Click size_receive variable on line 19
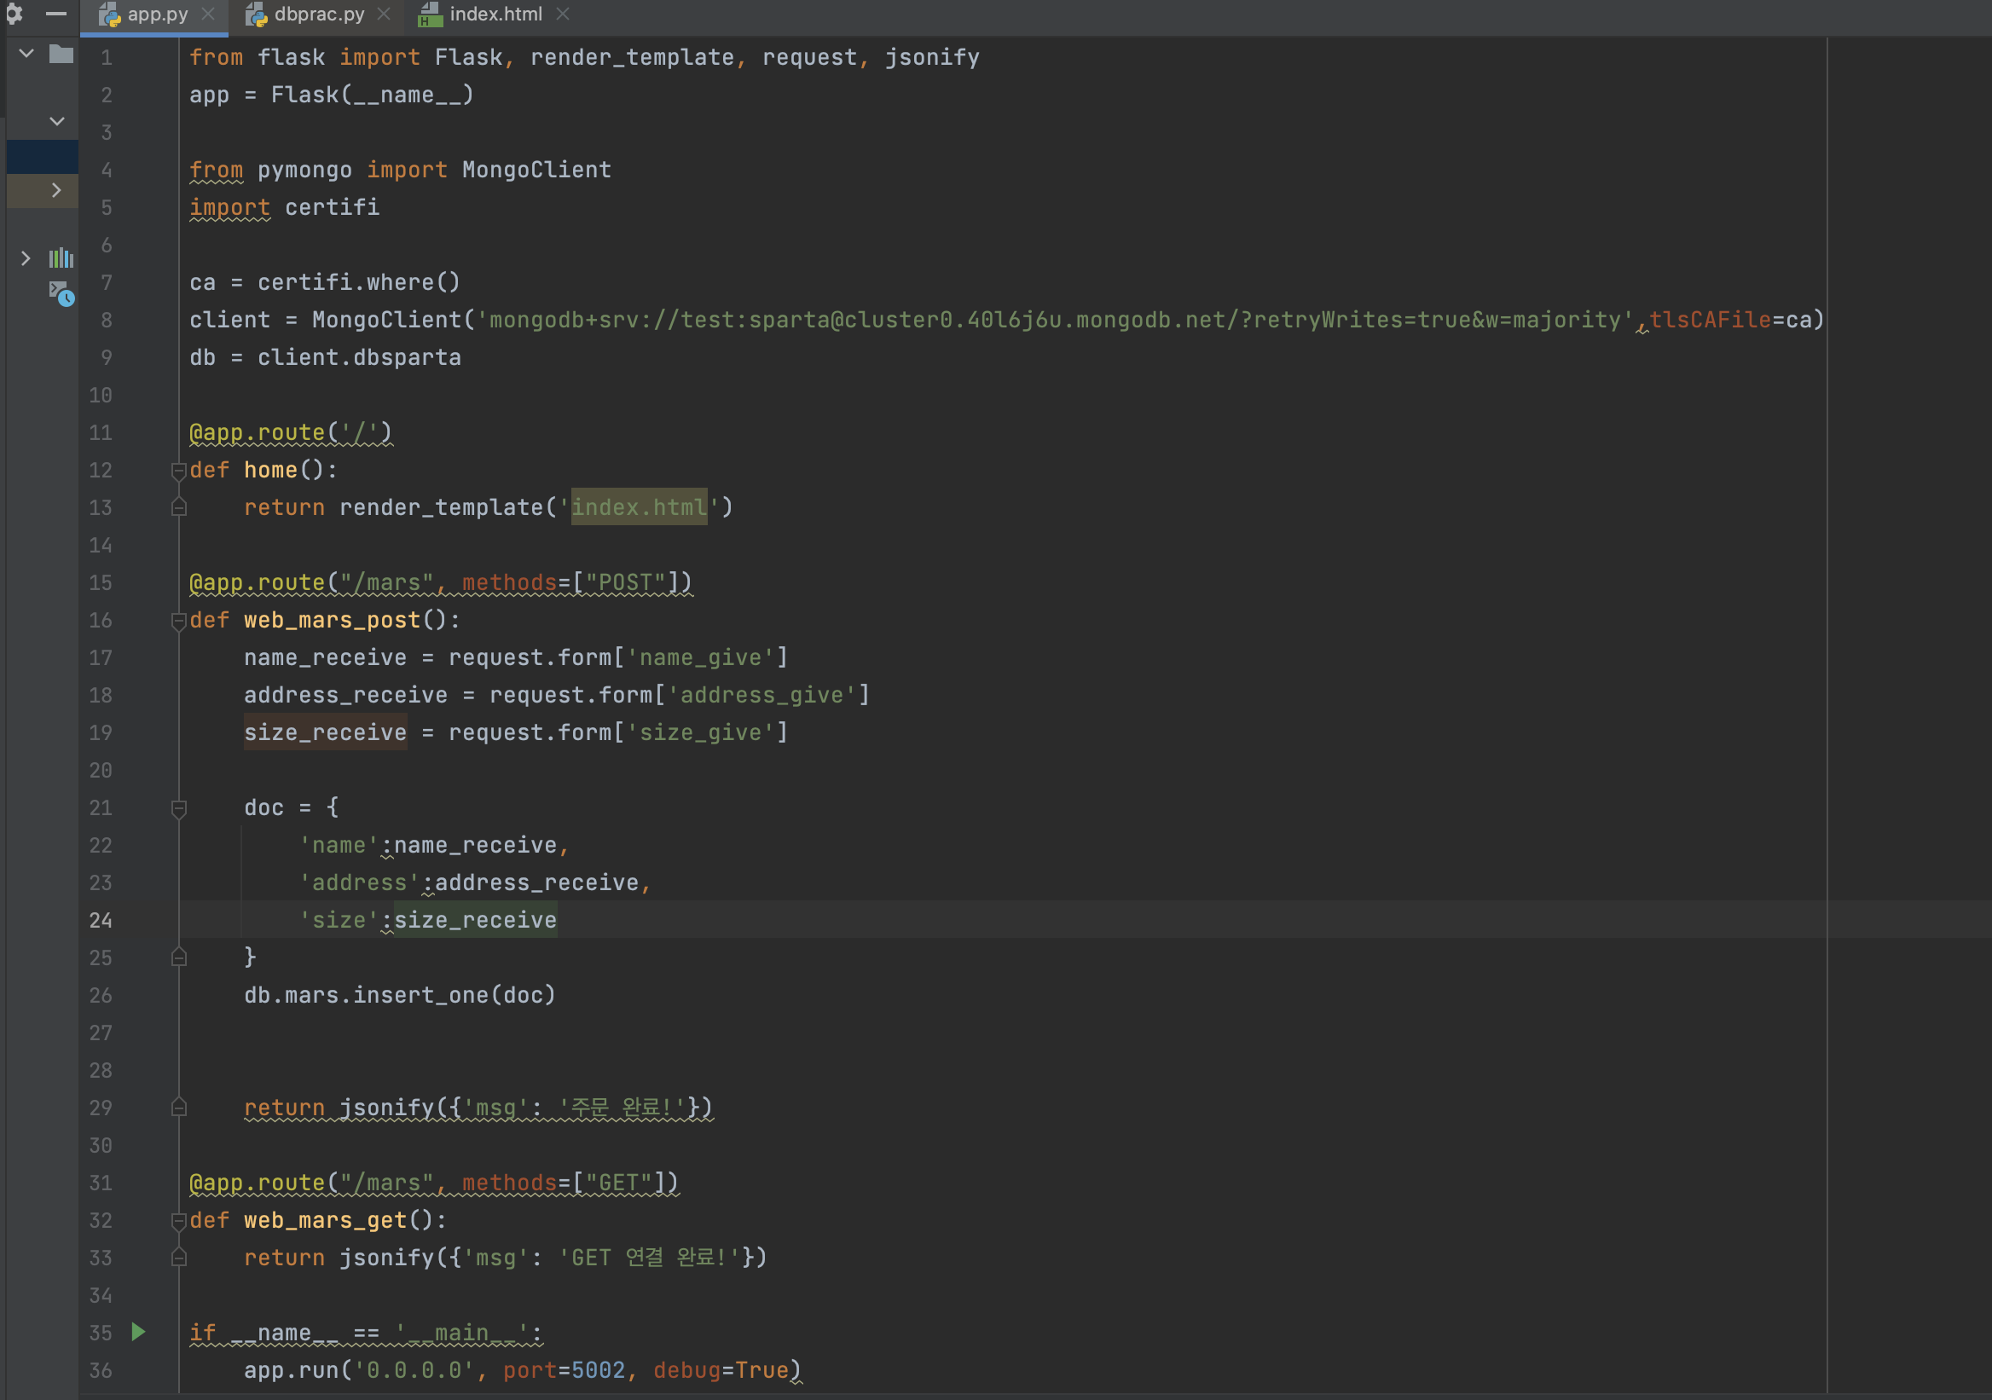Image resolution: width=1992 pixels, height=1400 pixels. tap(326, 733)
